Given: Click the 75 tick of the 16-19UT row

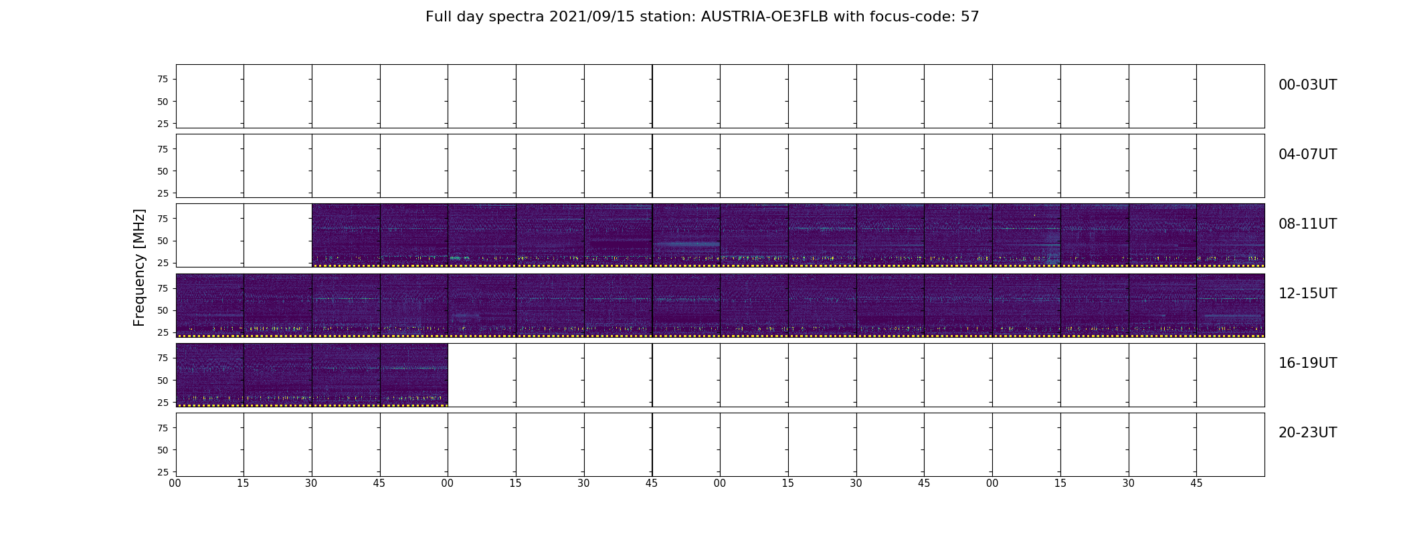Looking at the screenshot, I should pyautogui.click(x=163, y=358).
